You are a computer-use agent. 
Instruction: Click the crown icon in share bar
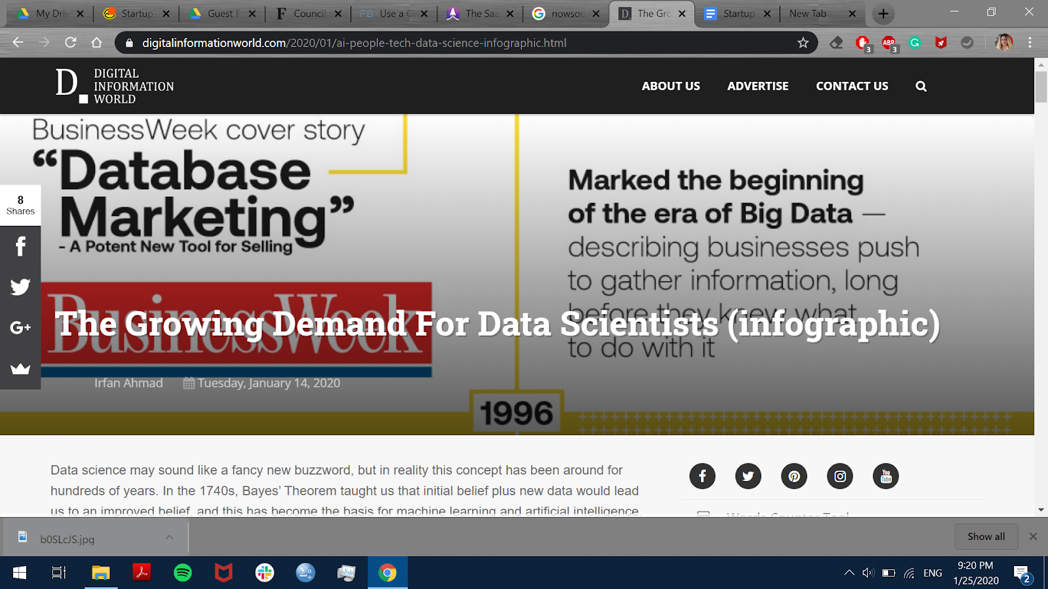(x=20, y=368)
